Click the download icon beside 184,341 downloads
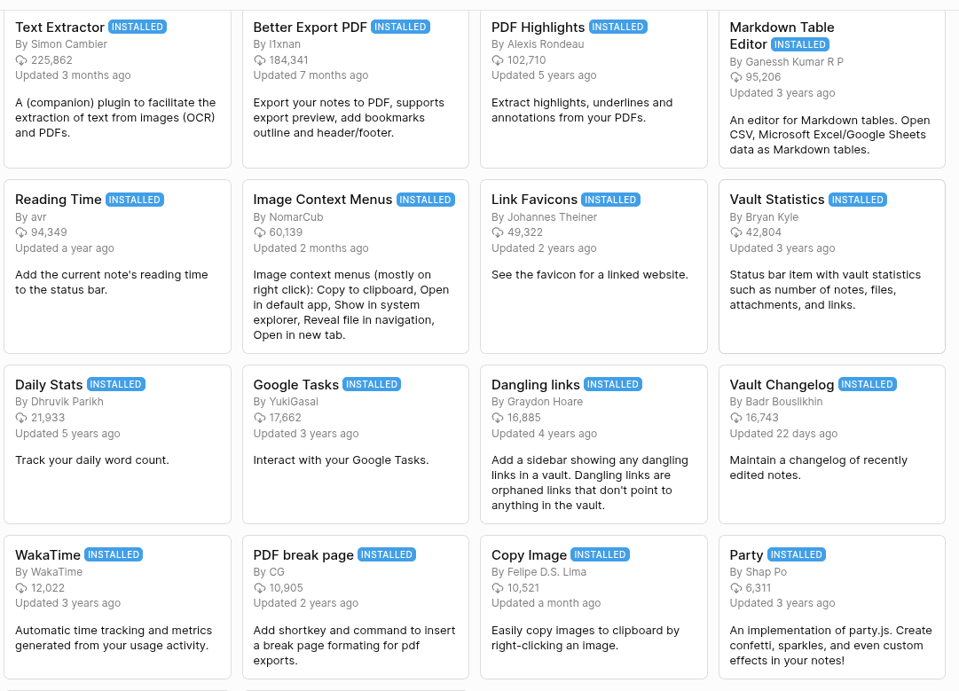The image size is (959, 691). 260,60
